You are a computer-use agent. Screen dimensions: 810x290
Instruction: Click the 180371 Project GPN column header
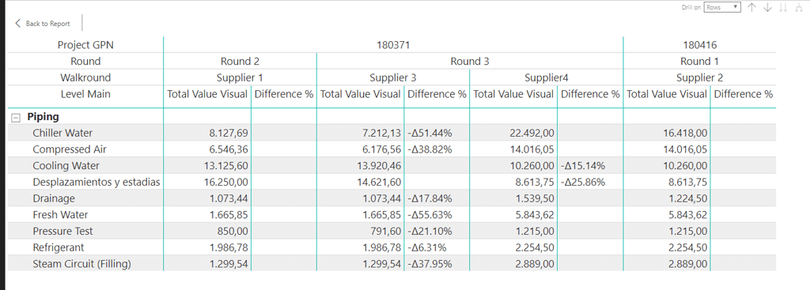coord(393,45)
